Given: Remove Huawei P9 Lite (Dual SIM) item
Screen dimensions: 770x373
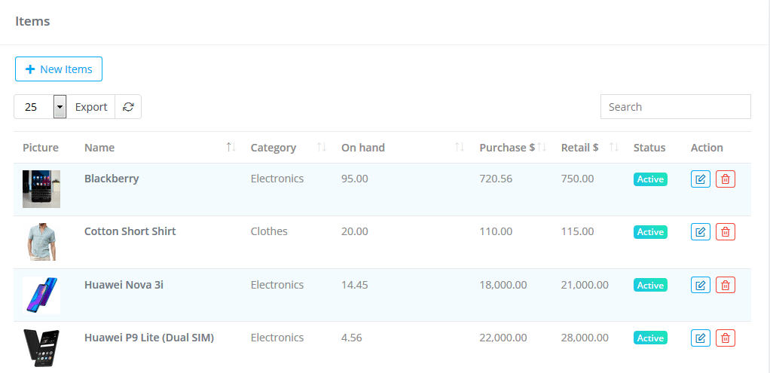Looking at the screenshot, I should 725,338.
